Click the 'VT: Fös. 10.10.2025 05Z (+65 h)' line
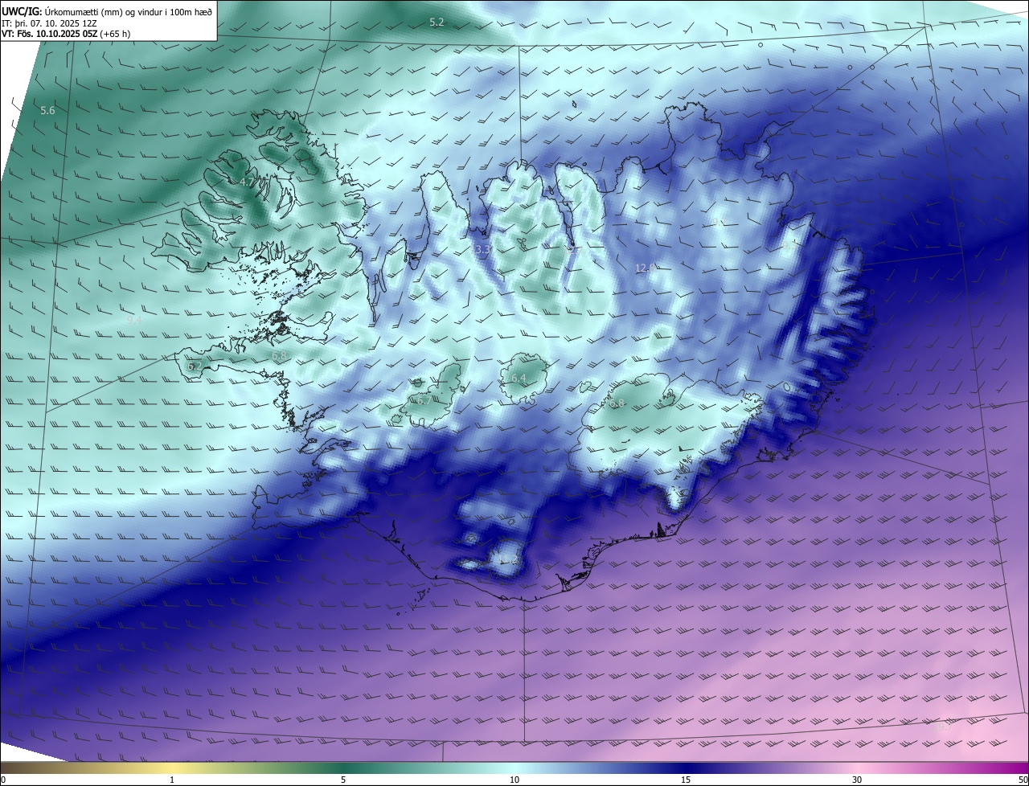The width and height of the screenshot is (1029, 786). (66, 34)
